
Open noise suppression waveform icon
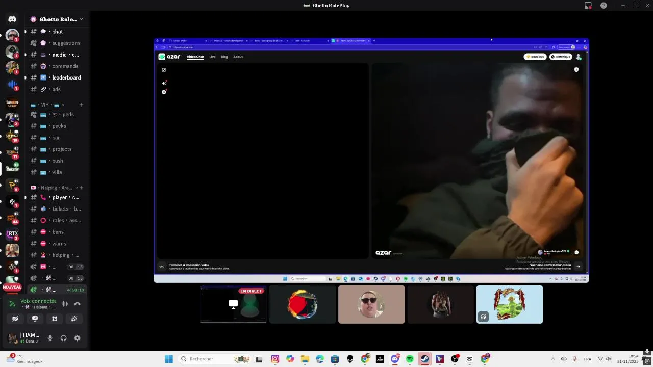[65, 304]
